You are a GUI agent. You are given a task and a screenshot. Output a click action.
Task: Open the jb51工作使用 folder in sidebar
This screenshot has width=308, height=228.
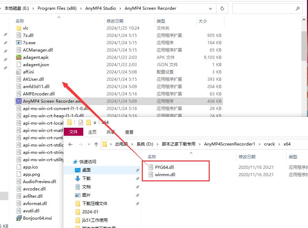(x=95, y=220)
